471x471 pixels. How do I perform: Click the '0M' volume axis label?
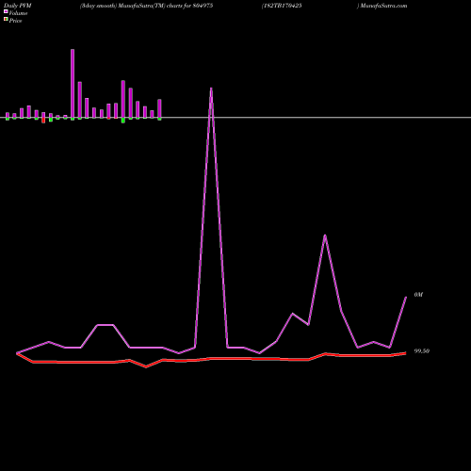pyautogui.click(x=418, y=295)
